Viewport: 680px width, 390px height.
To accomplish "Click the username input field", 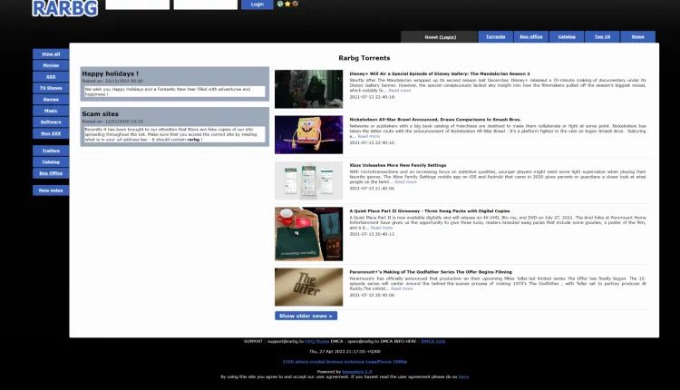I will tap(137, 5).
